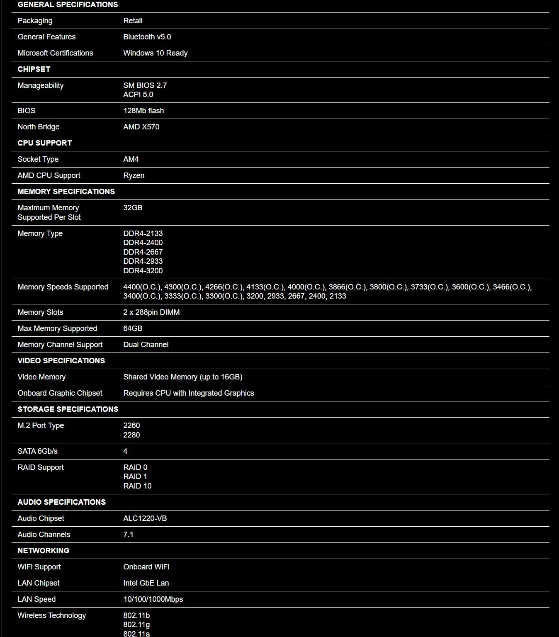The width and height of the screenshot is (559, 637).
Task: Click the 'DDR4-2133' memory type entry
Action: (143, 233)
